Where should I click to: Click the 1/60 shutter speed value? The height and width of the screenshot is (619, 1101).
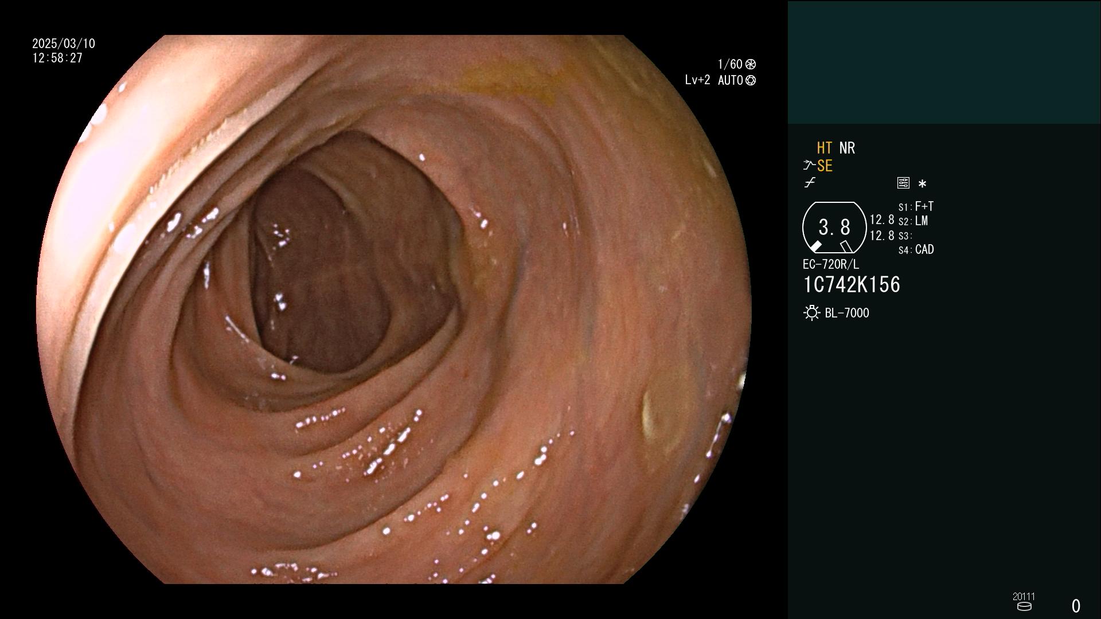pos(730,64)
